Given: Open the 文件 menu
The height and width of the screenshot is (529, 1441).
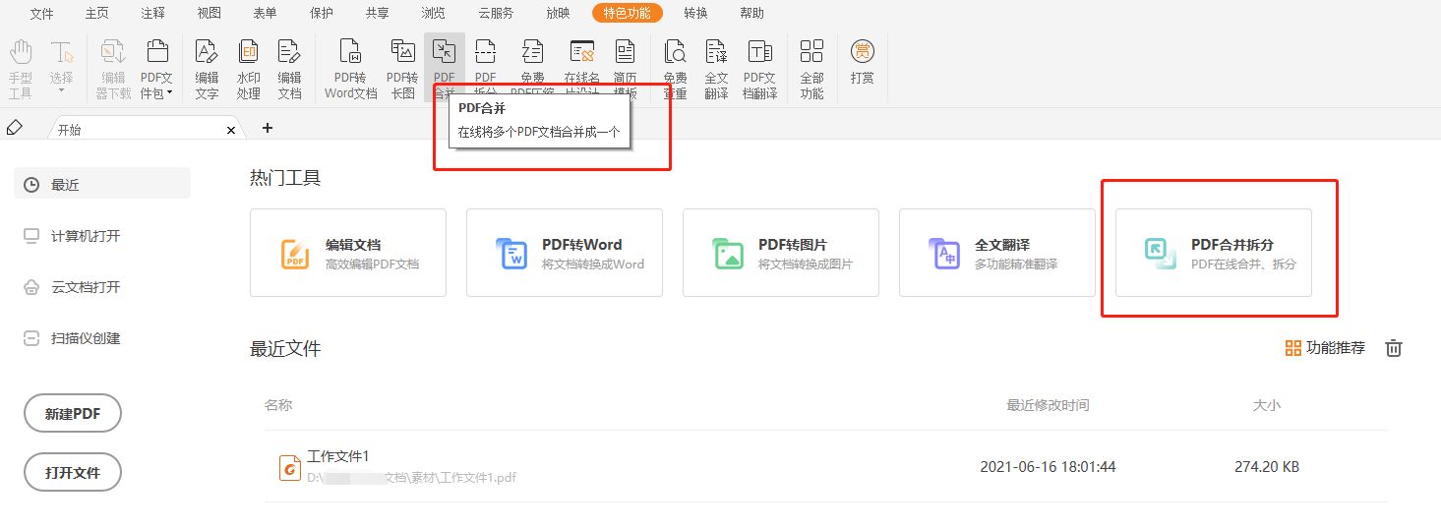Looking at the screenshot, I should 41,14.
